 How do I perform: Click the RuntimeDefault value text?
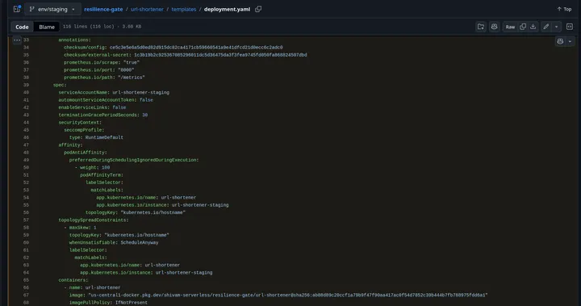coord(104,137)
